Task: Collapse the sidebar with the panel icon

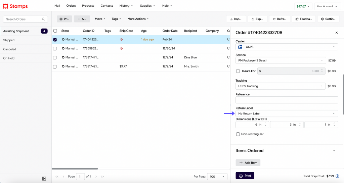Action: coord(44,179)
